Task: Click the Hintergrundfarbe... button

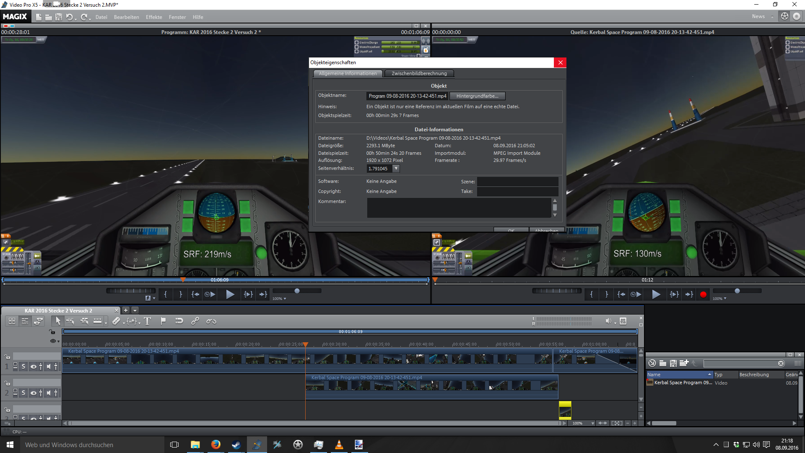Action: pos(477,96)
